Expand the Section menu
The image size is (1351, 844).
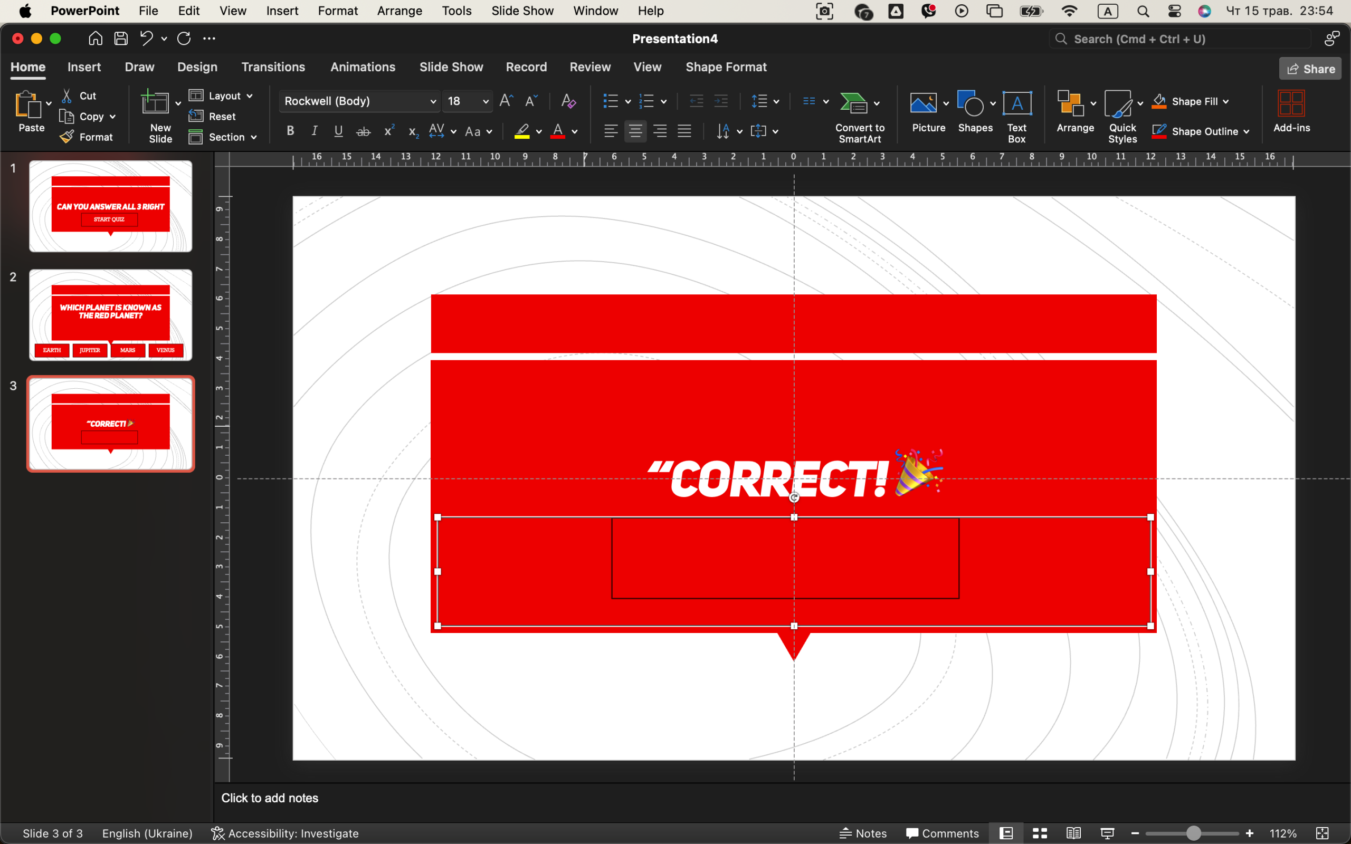click(x=223, y=137)
